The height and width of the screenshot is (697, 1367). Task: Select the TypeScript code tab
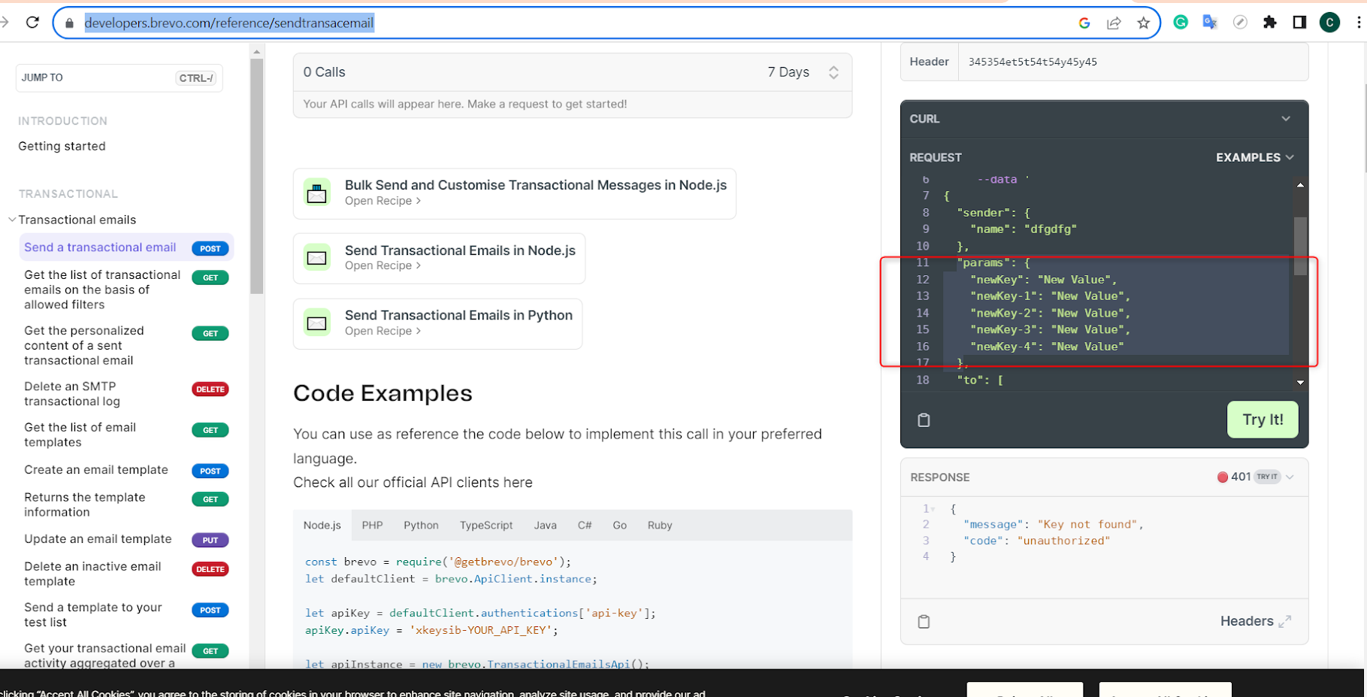[486, 525]
